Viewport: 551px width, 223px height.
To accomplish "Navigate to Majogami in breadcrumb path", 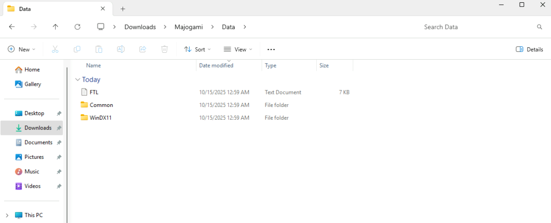I will pyautogui.click(x=188, y=27).
